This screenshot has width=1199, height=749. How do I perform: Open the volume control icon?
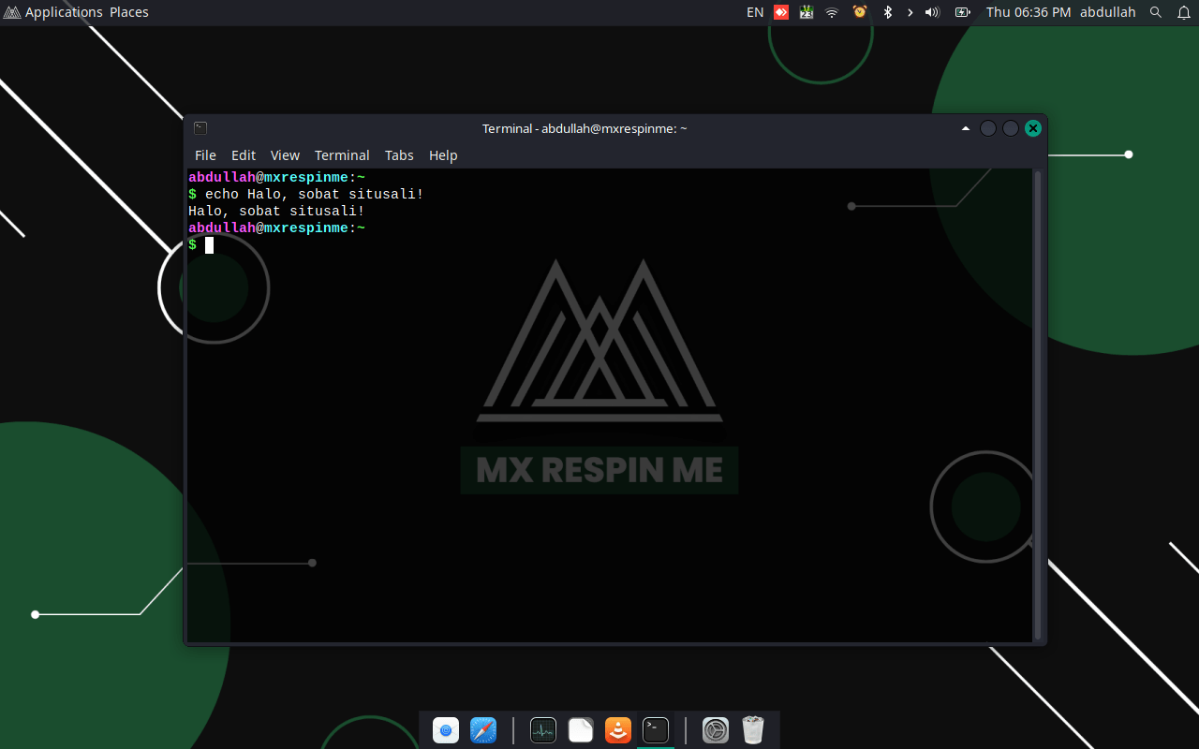(932, 12)
